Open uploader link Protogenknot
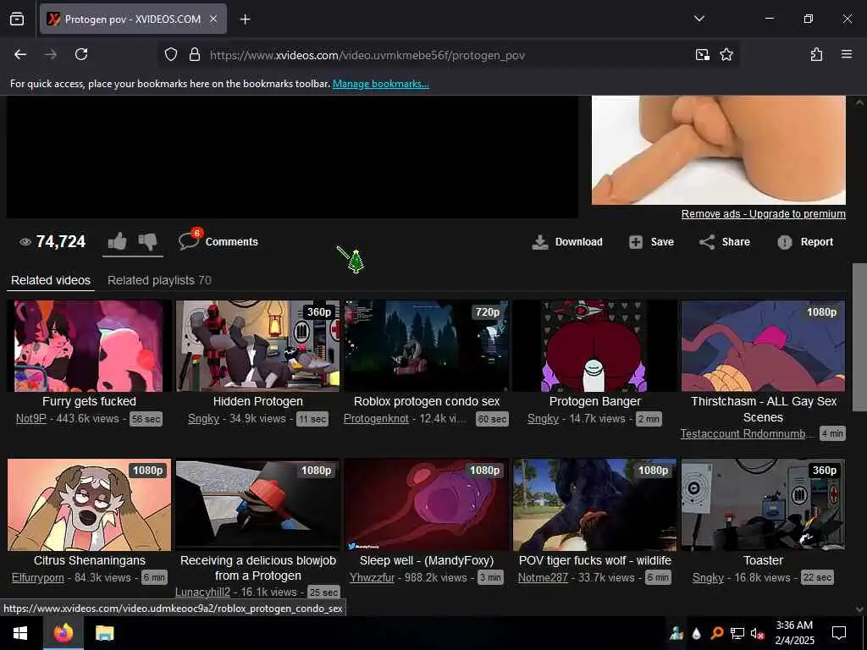This screenshot has height=650, width=867. (376, 418)
